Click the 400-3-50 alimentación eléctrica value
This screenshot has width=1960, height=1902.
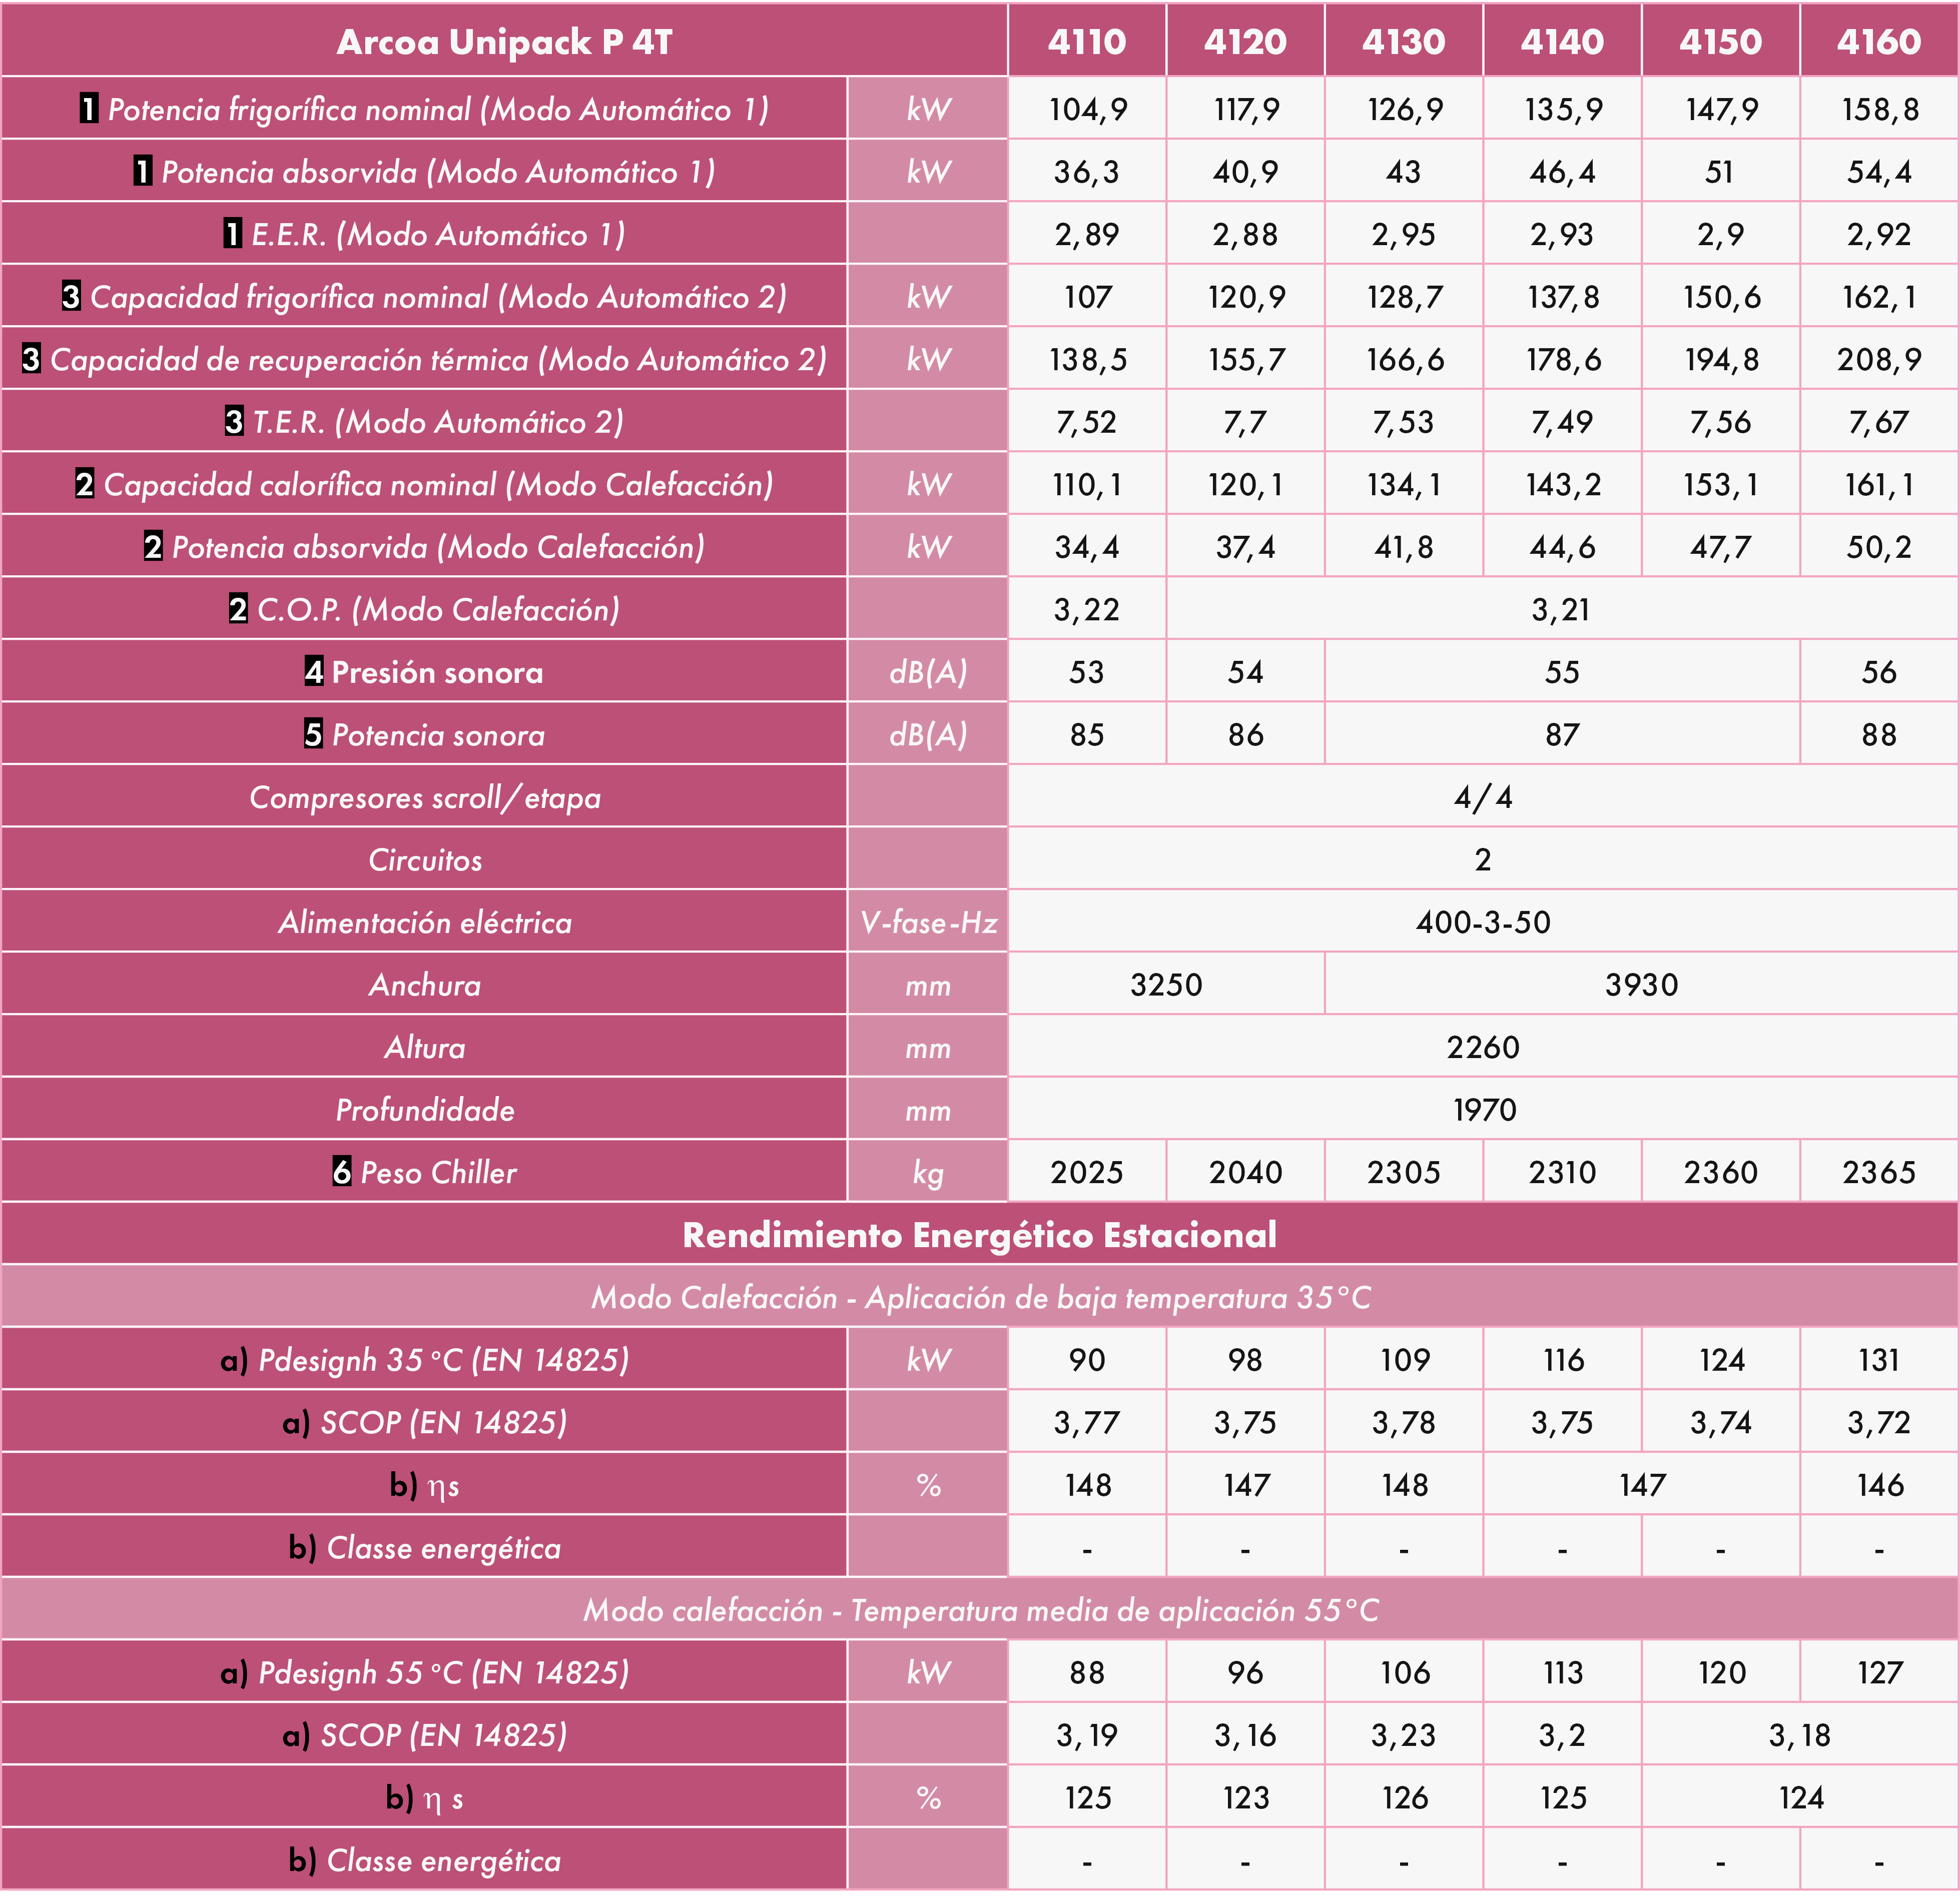point(1483,922)
